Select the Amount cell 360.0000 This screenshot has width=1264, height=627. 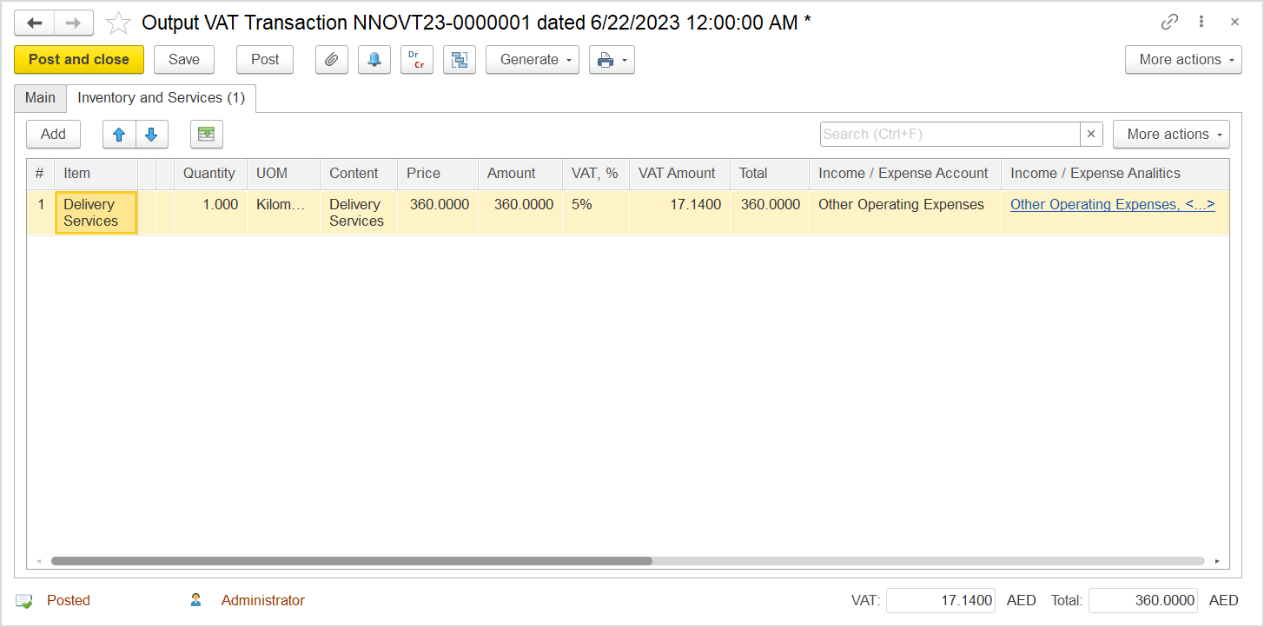pos(519,213)
